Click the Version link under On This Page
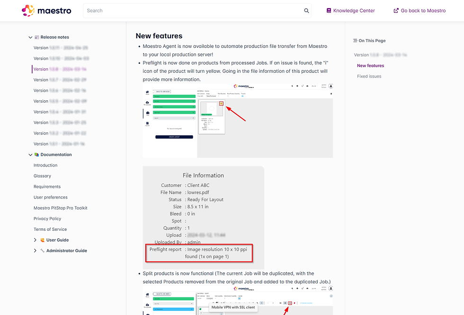This screenshot has height=315, width=464. pyautogui.click(x=381, y=55)
